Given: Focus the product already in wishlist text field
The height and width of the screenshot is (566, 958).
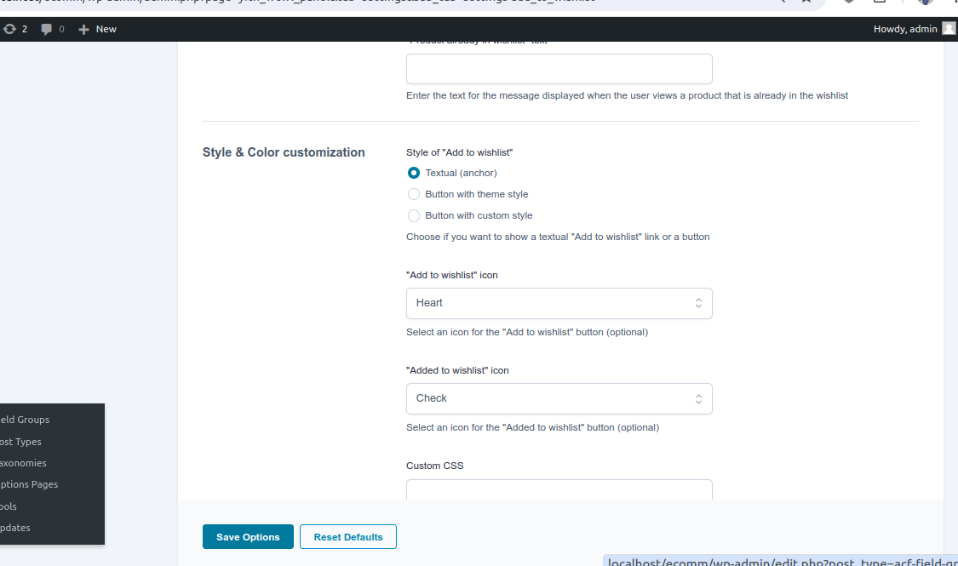Looking at the screenshot, I should 559,69.
